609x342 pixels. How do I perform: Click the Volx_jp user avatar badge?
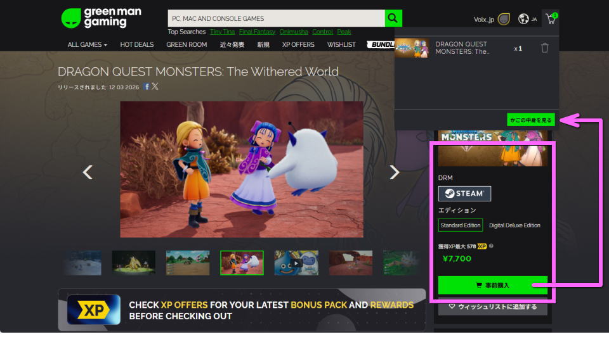[x=504, y=19]
